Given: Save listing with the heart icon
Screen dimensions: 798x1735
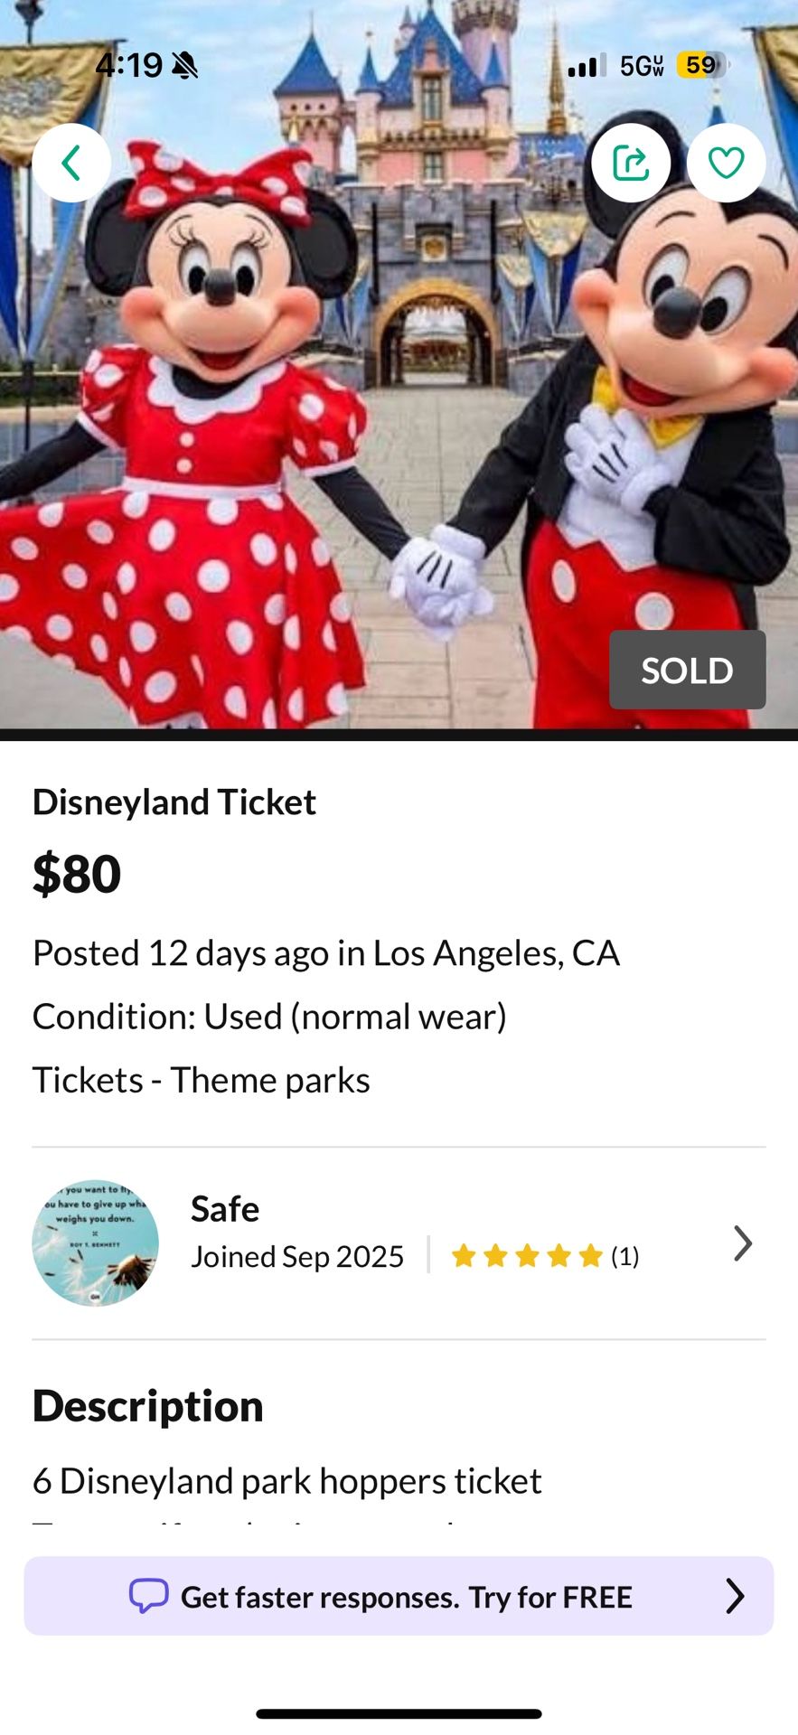Looking at the screenshot, I should click(726, 164).
